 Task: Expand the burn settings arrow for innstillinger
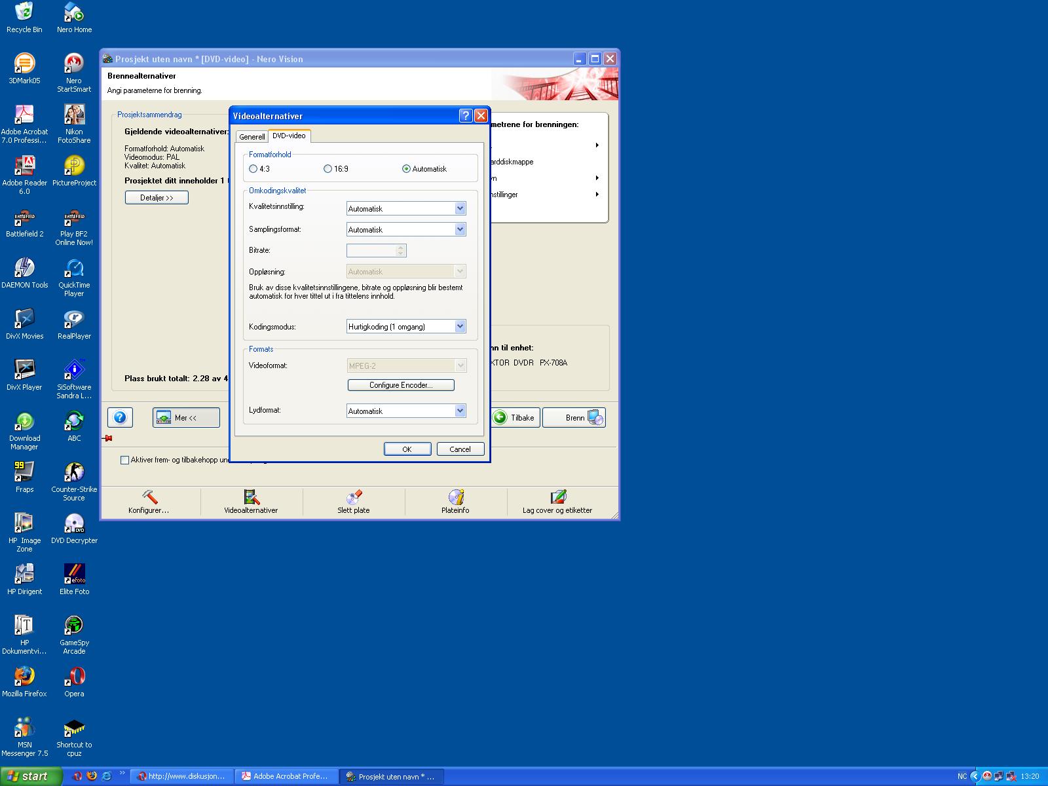tap(597, 195)
